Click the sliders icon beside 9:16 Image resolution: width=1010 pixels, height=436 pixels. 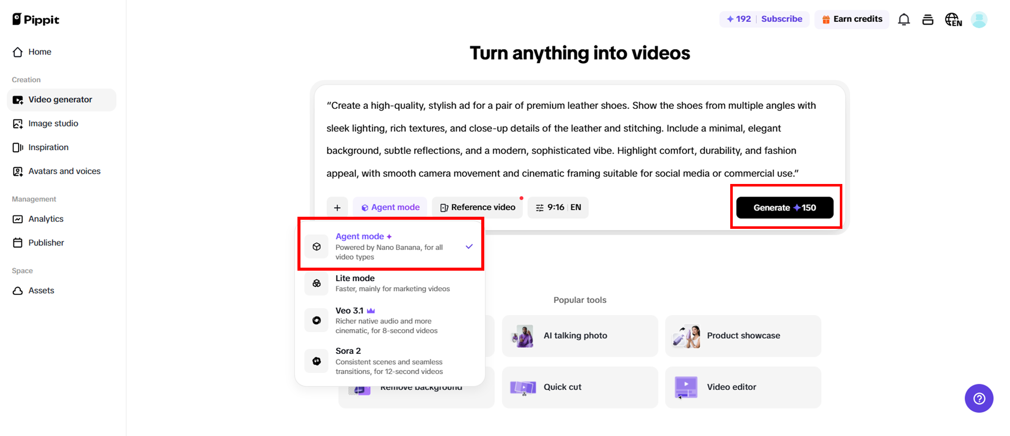(x=539, y=208)
